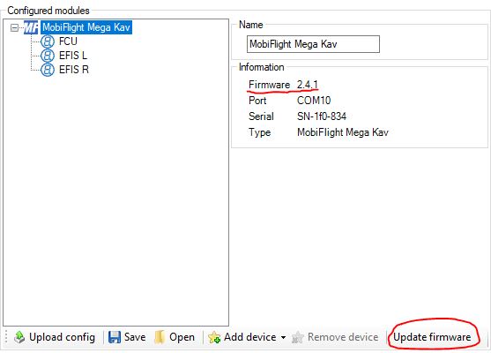This screenshot has height=353, width=491.
Task: Collapse the MobiFlight Mega Kav tree node
Action: (x=14, y=27)
